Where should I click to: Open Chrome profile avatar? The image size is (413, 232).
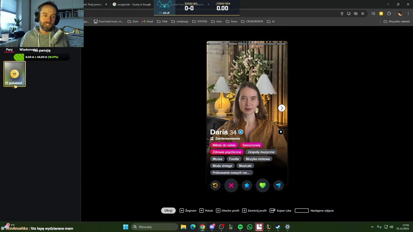coord(400,14)
